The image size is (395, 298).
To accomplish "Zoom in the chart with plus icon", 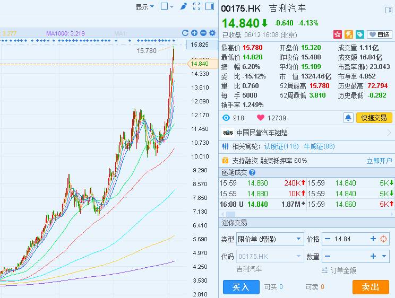I will coord(194,33).
